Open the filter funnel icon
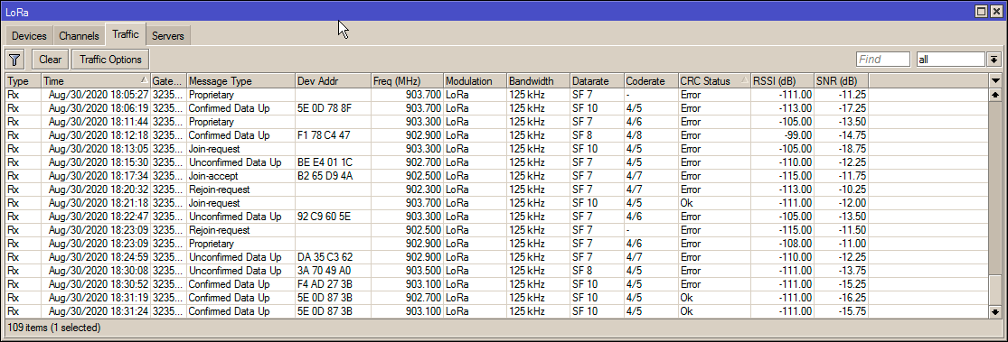1008x342 pixels. (14, 60)
